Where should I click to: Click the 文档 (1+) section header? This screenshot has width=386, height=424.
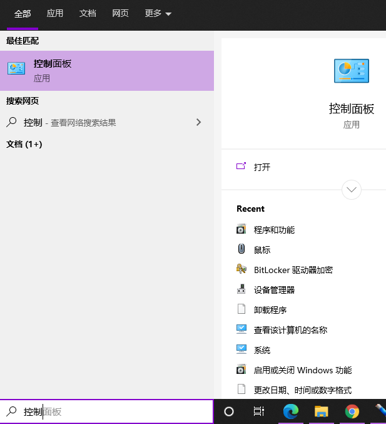point(24,144)
